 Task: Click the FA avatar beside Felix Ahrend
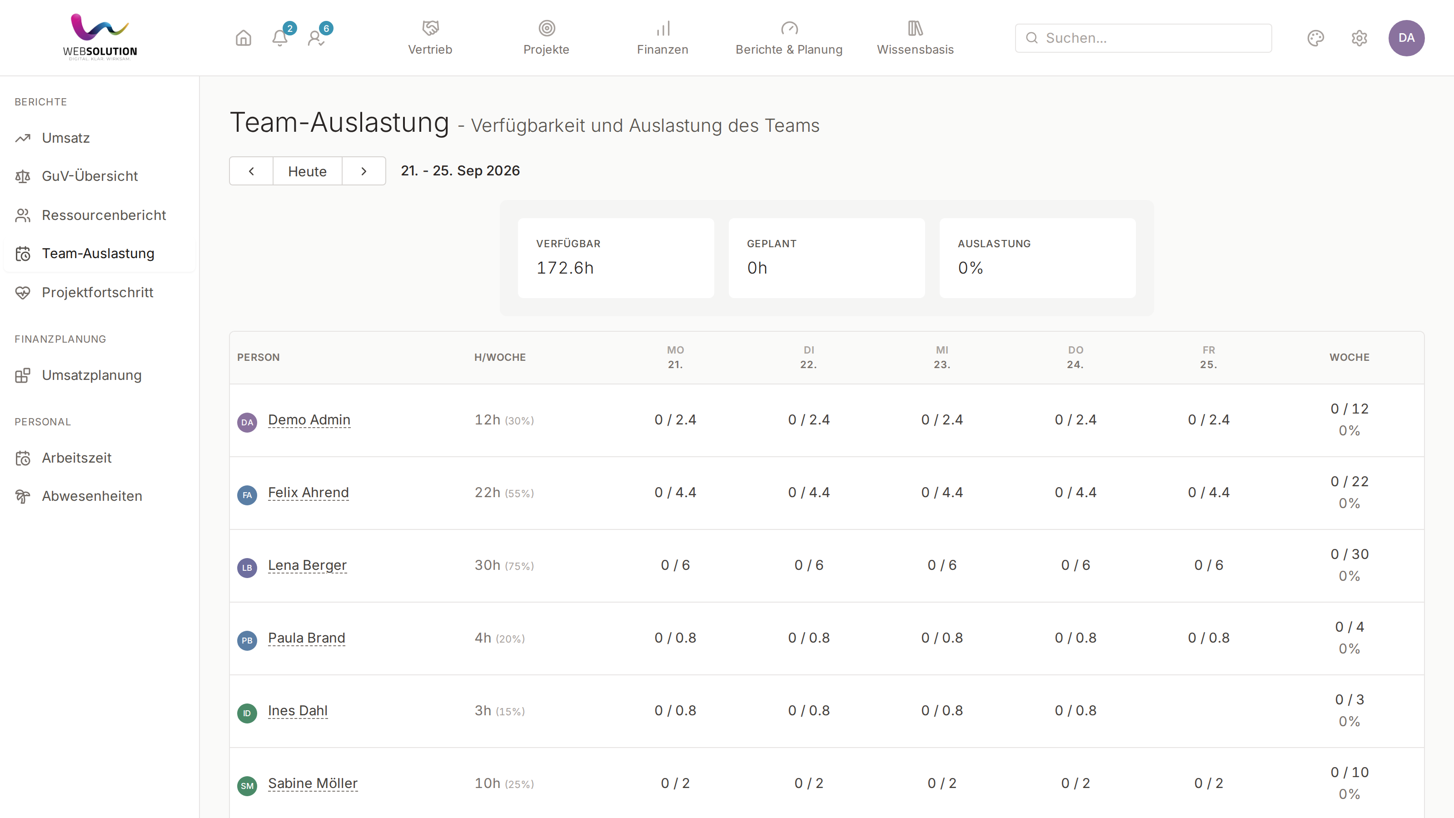[247, 495]
